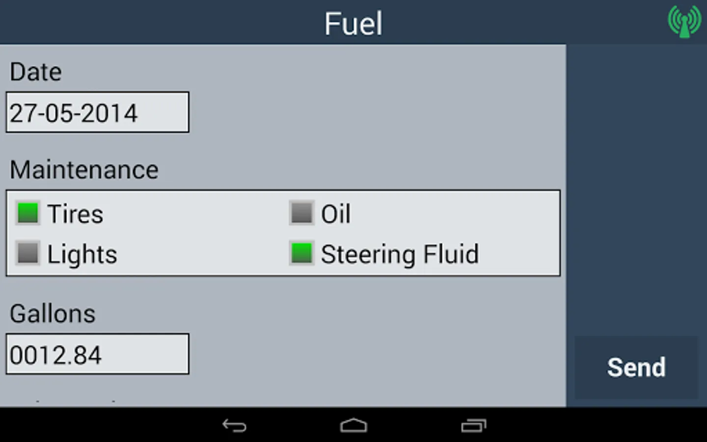
Task: Tap the Android home icon
Action: tap(353, 425)
